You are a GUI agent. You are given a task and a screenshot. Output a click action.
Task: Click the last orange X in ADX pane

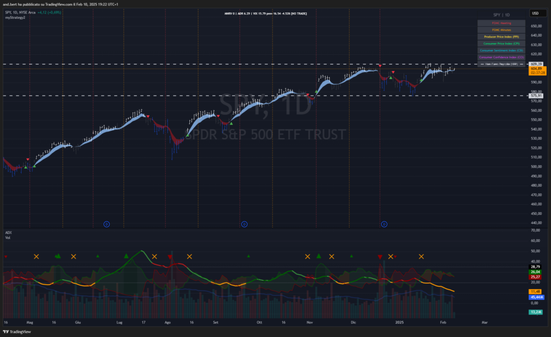point(421,257)
